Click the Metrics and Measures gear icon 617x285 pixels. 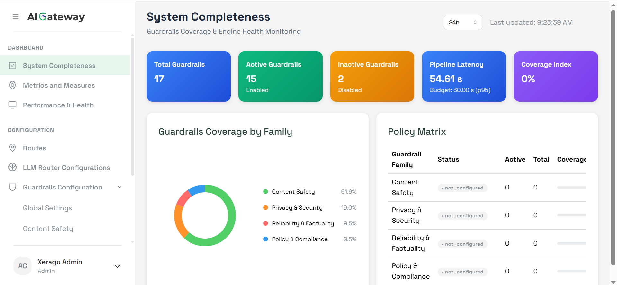click(13, 85)
